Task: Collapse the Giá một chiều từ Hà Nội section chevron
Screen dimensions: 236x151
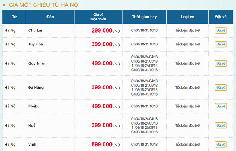Action: click(4, 5)
